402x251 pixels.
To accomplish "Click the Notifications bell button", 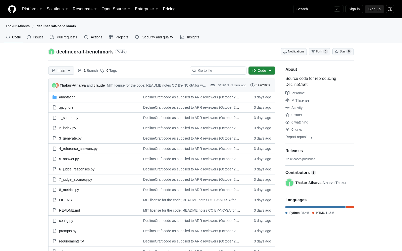I will point(294,52).
